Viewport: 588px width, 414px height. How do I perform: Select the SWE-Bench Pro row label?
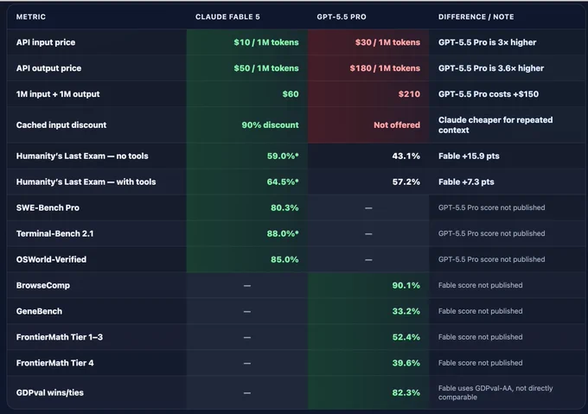tap(48, 207)
